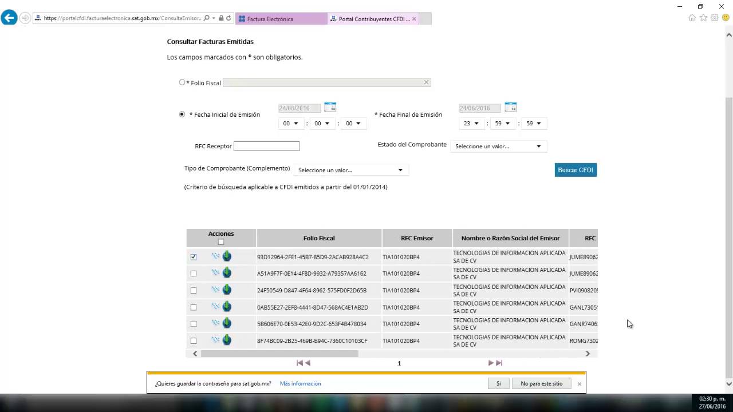Click the RFC Receptor input field
The height and width of the screenshot is (412, 733).
coord(266,146)
